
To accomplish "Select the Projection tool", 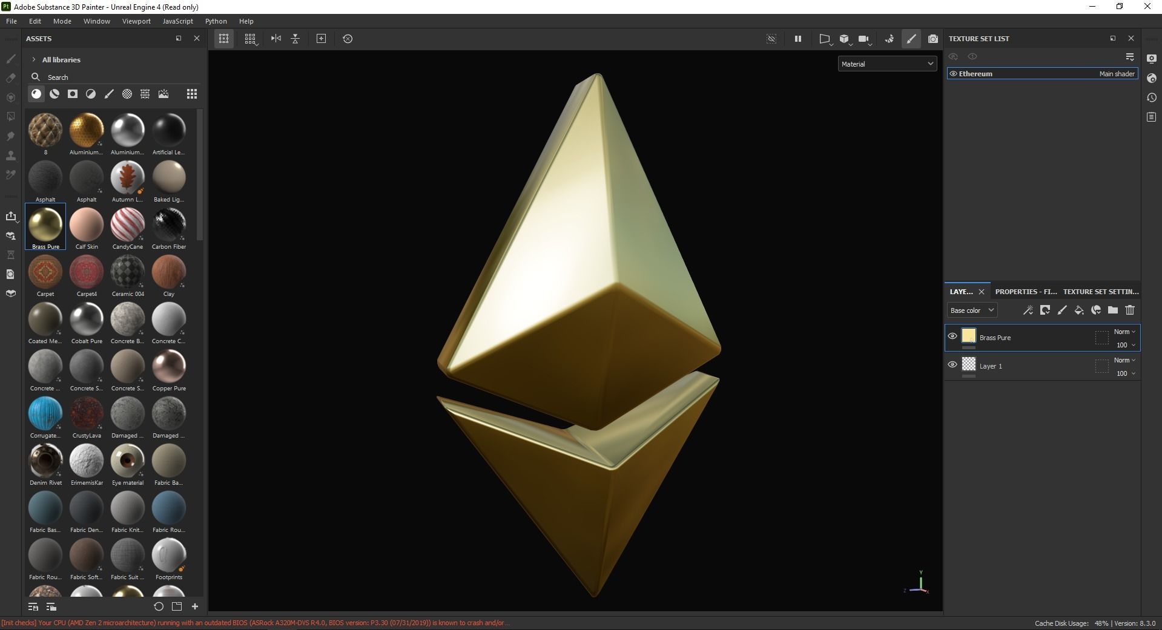I will coord(11,97).
